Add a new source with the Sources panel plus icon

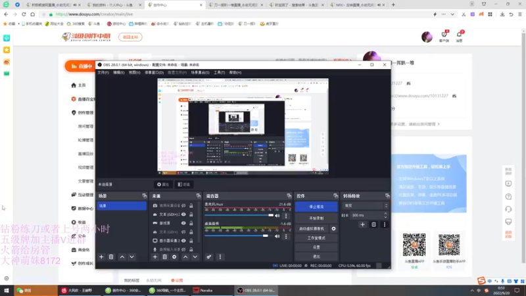click(155, 257)
